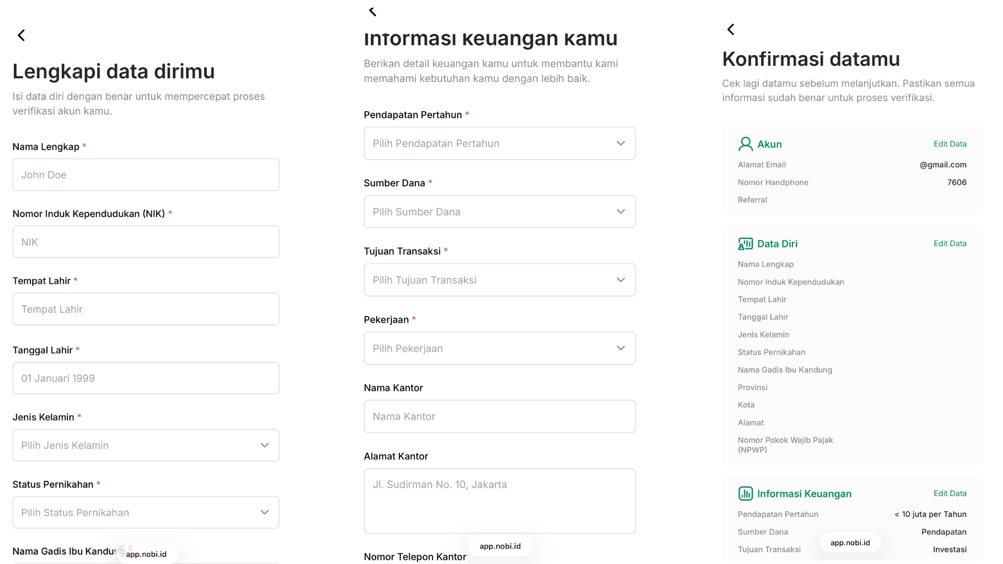Open the Pilih Pendapatan Pertahun dropdown
The image size is (1003, 564).
[x=499, y=144]
